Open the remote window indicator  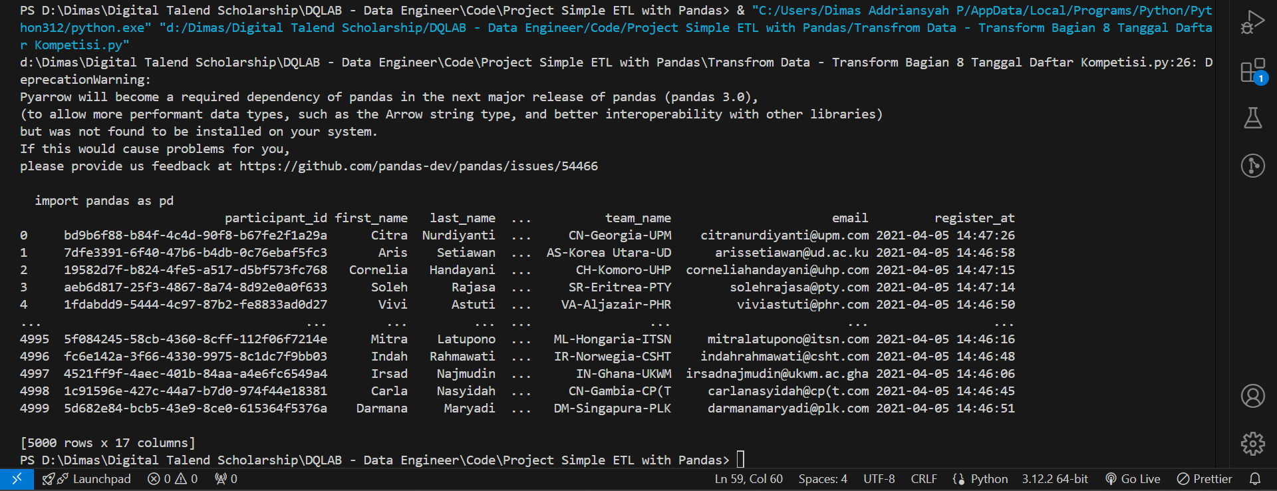(17, 479)
